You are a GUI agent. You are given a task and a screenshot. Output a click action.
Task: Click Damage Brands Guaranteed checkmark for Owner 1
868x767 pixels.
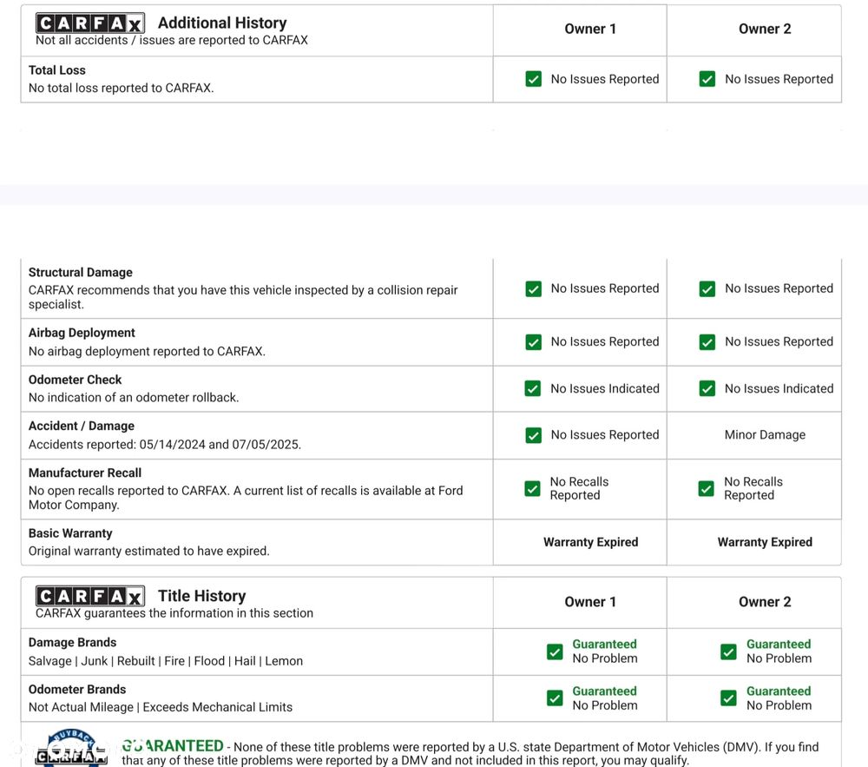(x=555, y=651)
